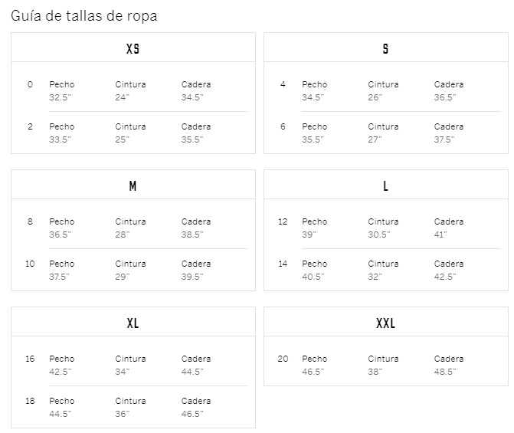Viewport: 514px width, 433px height.
Task: Select the S size header
Action: click(385, 49)
